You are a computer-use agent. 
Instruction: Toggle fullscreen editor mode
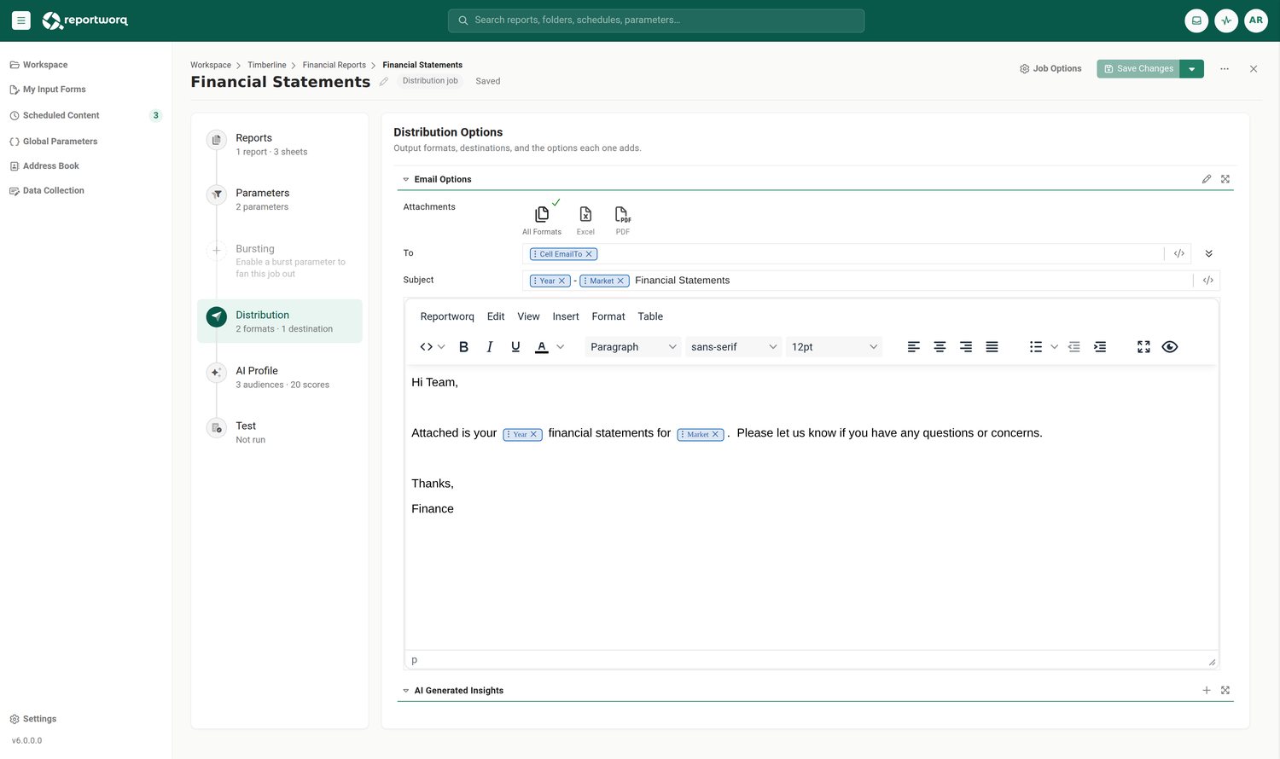(1143, 347)
